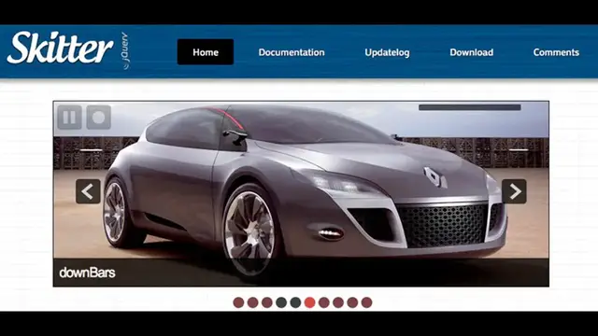Image resolution: width=598 pixels, height=336 pixels.
Task: Select the seventh slide dot
Action: tap(324, 302)
